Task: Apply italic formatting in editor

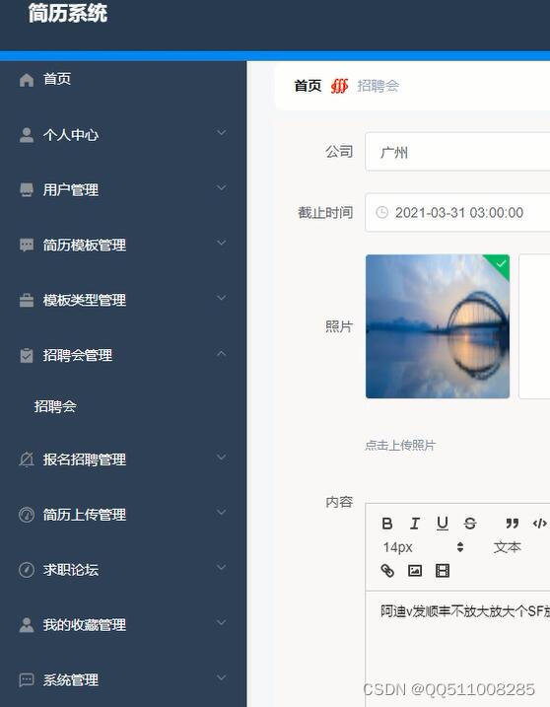Action: tap(415, 524)
